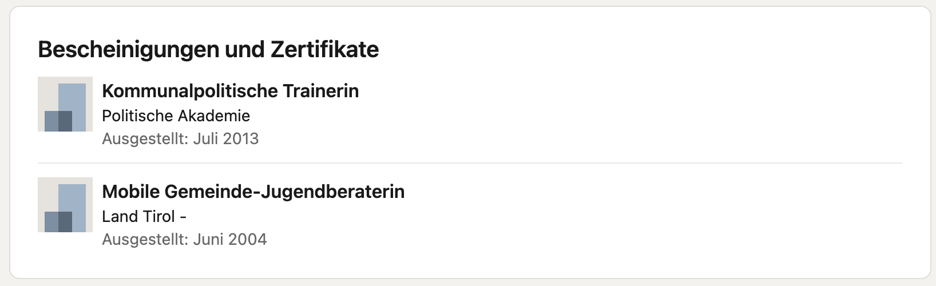Select issuer text Land Tirol
Viewport: 936px width, 286px height.
138,217
